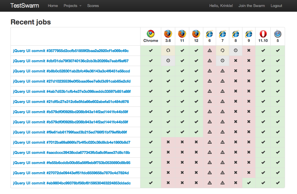The image size is (297, 194).
Task: Click Firefox 11 checkmark for commit #27d10235
Action: point(182,81)
